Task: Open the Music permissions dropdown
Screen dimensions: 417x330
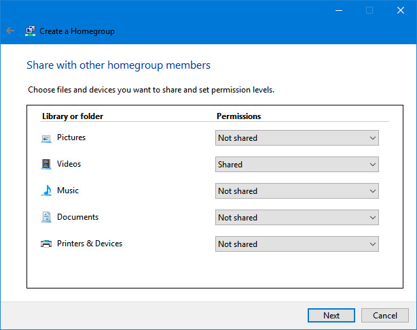Action: [297, 191]
